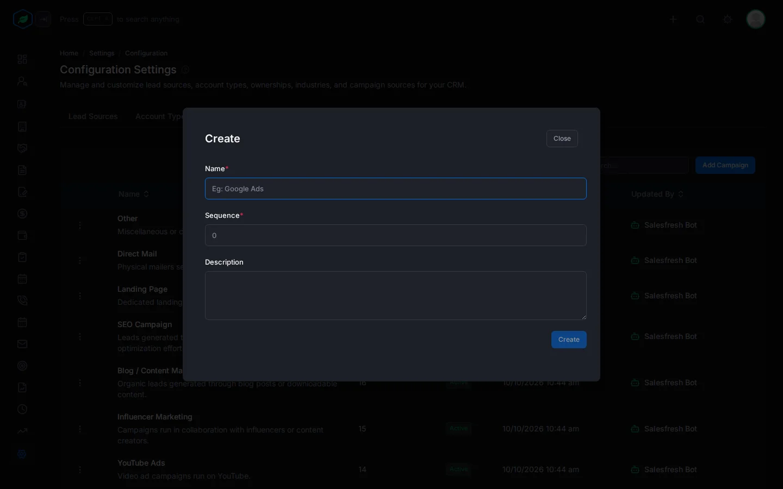Open the user search icon in the sidebar
This screenshot has width=783, height=489.
click(x=22, y=81)
